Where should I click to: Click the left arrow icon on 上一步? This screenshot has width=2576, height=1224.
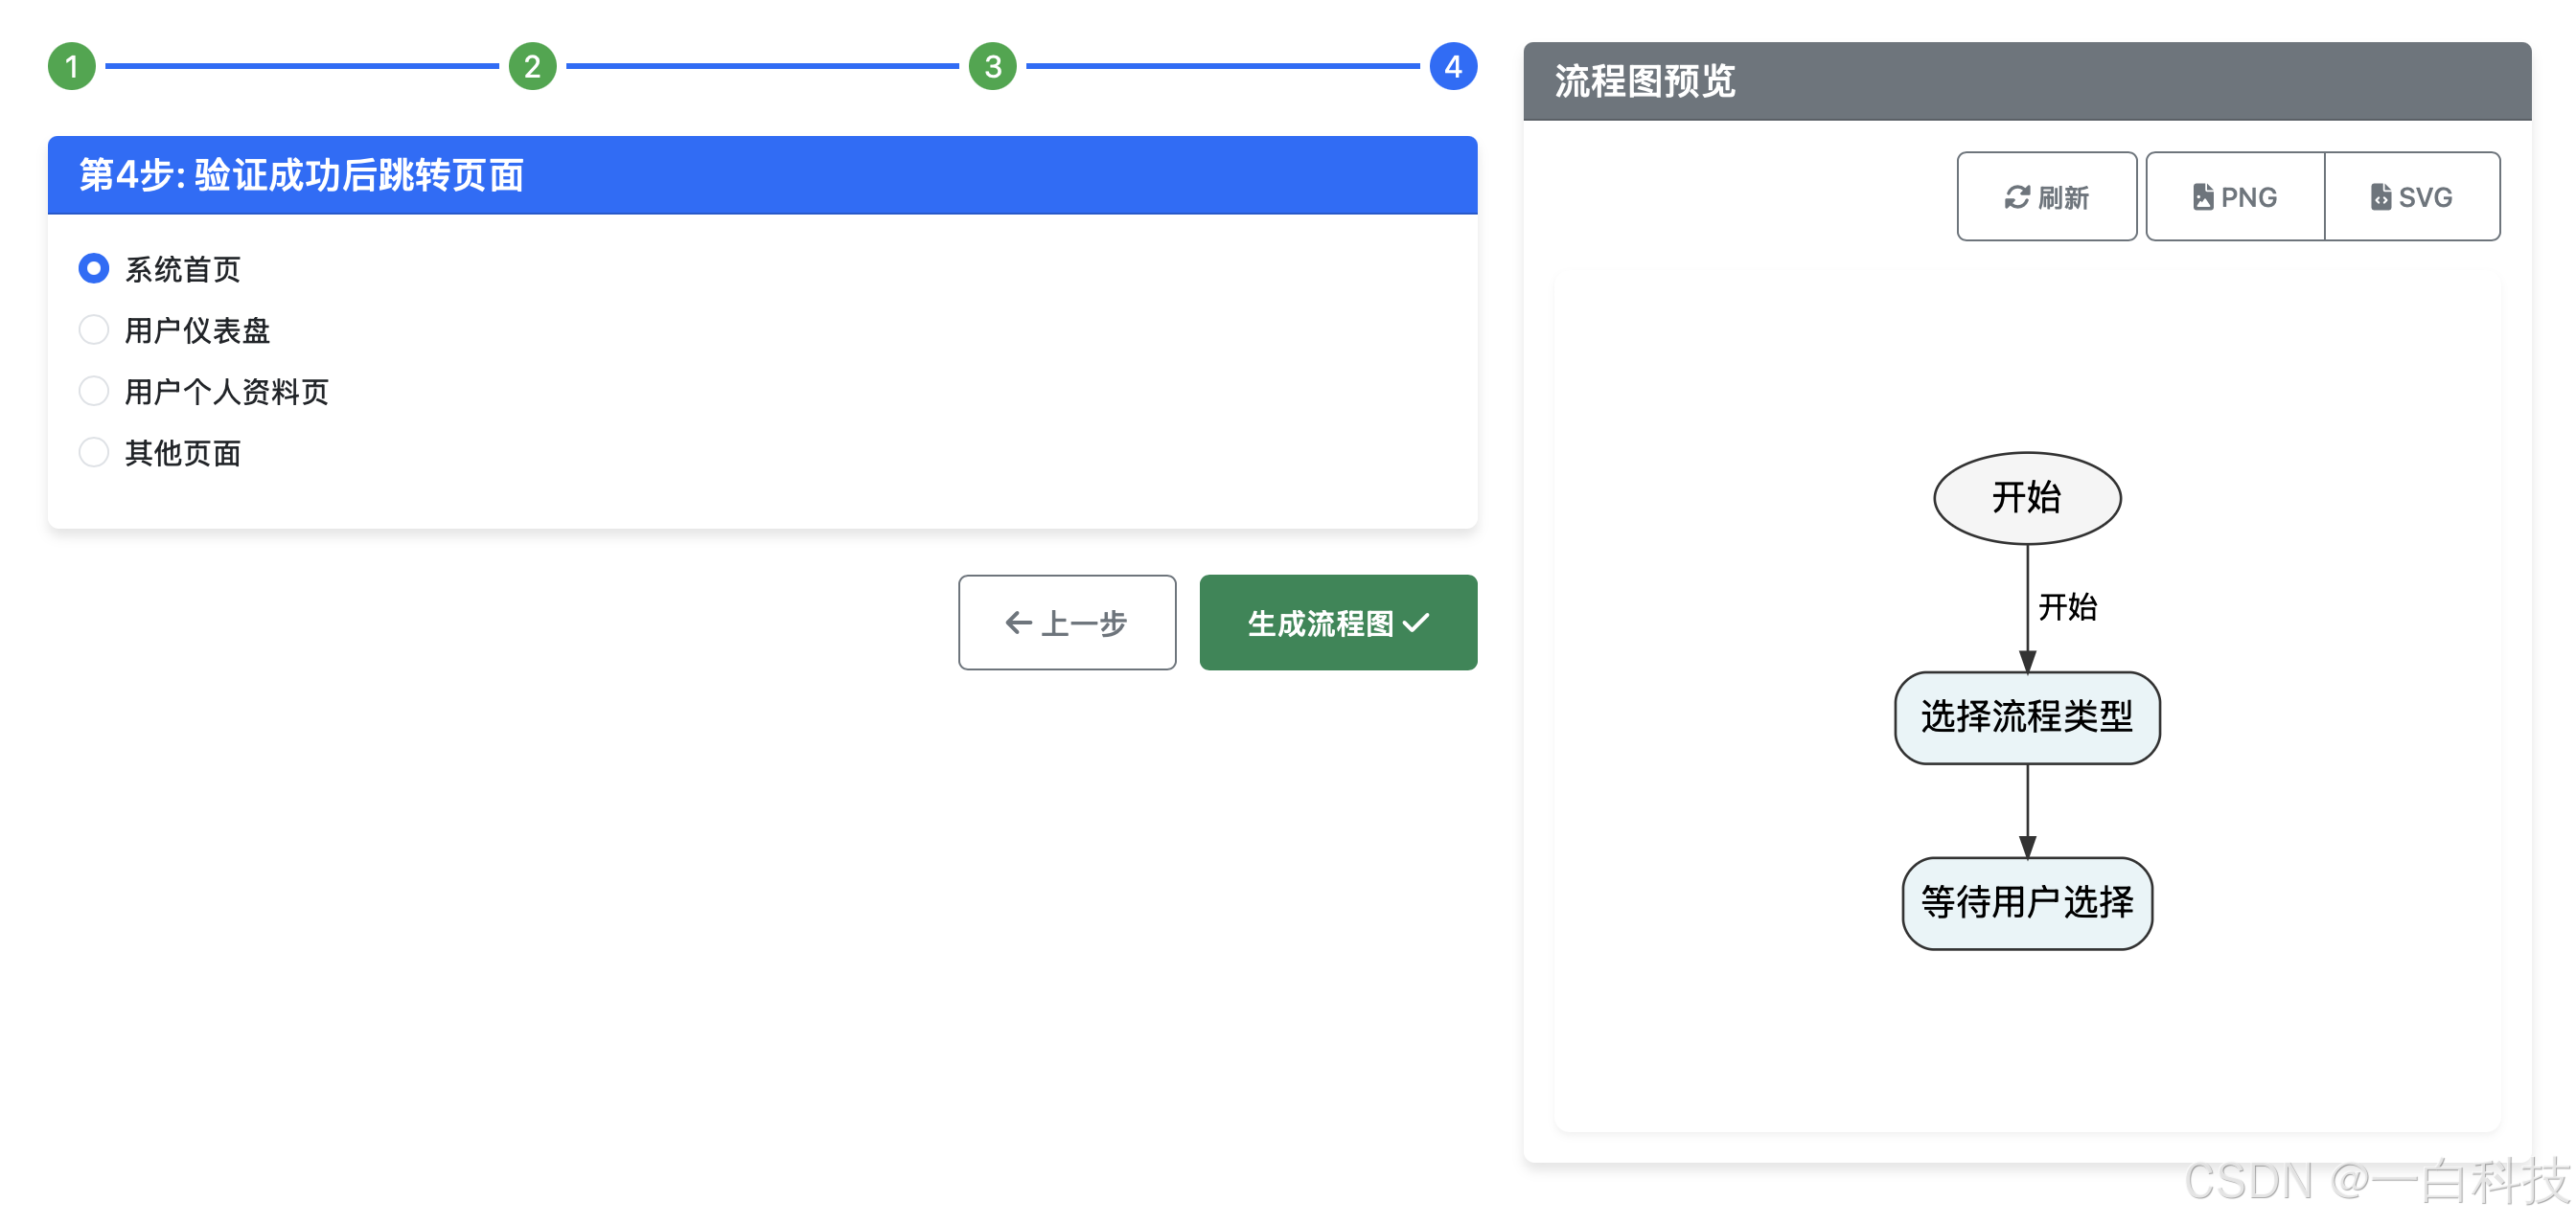click(1018, 623)
